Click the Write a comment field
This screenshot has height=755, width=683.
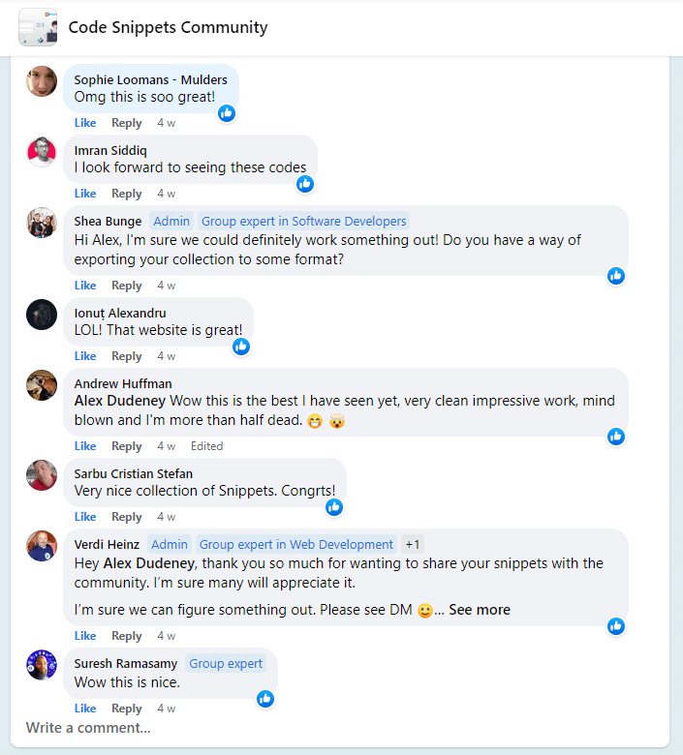[x=88, y=728]
